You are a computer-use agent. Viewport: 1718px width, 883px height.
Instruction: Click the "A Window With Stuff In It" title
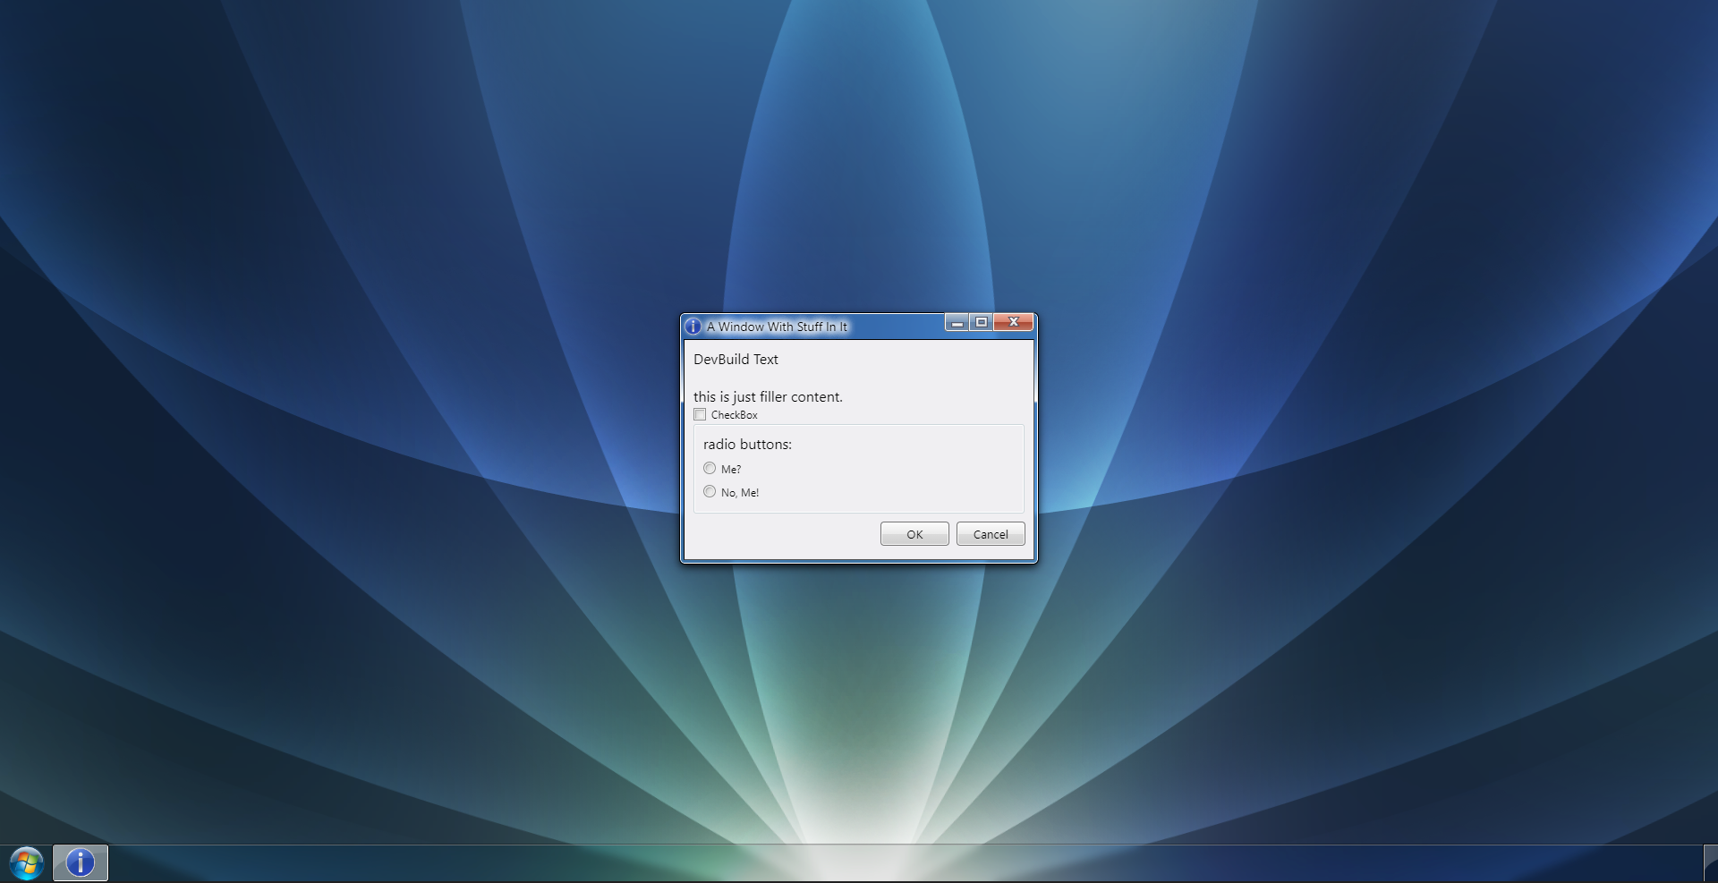click(x=777, y=327)
